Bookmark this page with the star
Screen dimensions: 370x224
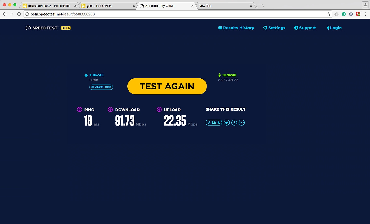pyautogui.click(x=328, y=14)
